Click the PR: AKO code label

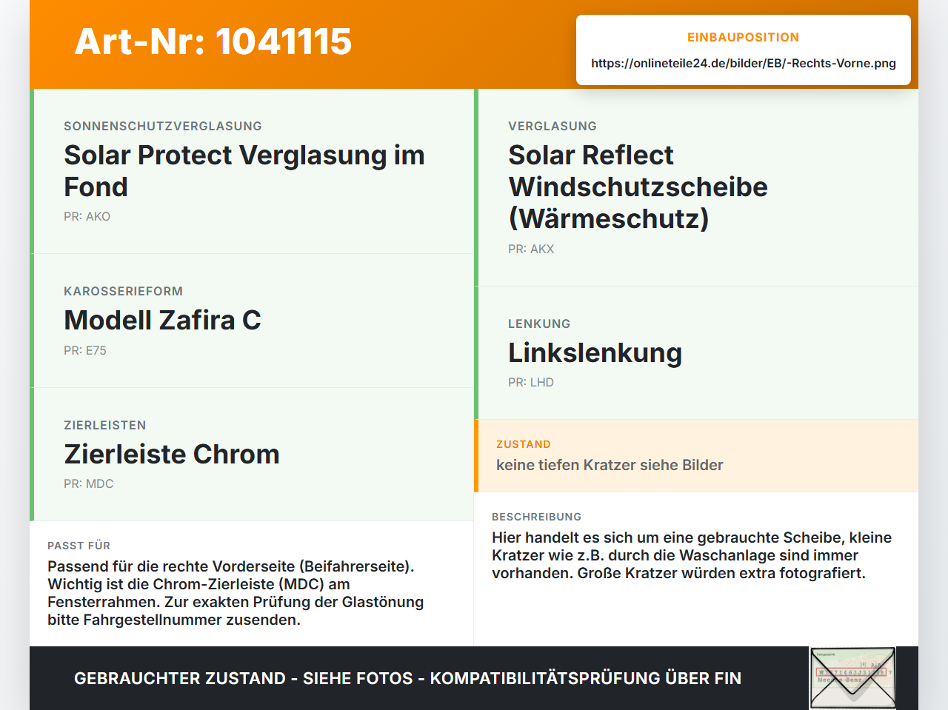coord(87,216)
